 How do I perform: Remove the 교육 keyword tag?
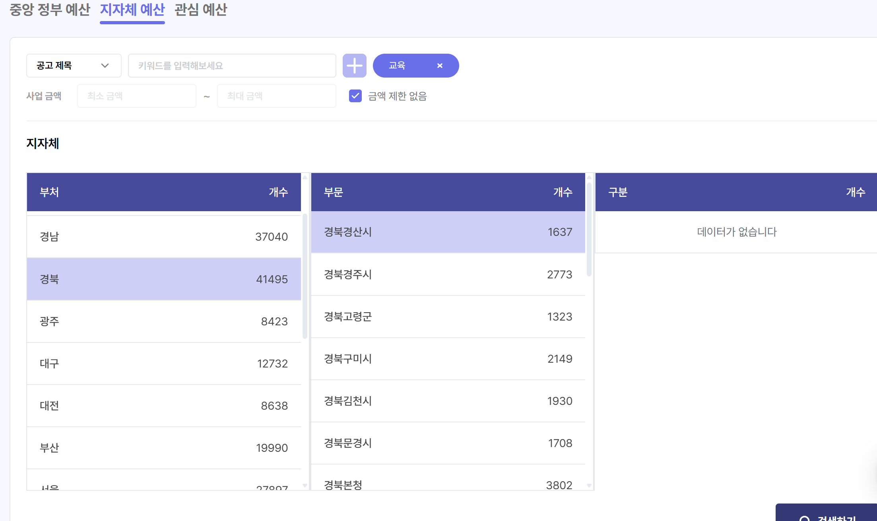point(440,66)
